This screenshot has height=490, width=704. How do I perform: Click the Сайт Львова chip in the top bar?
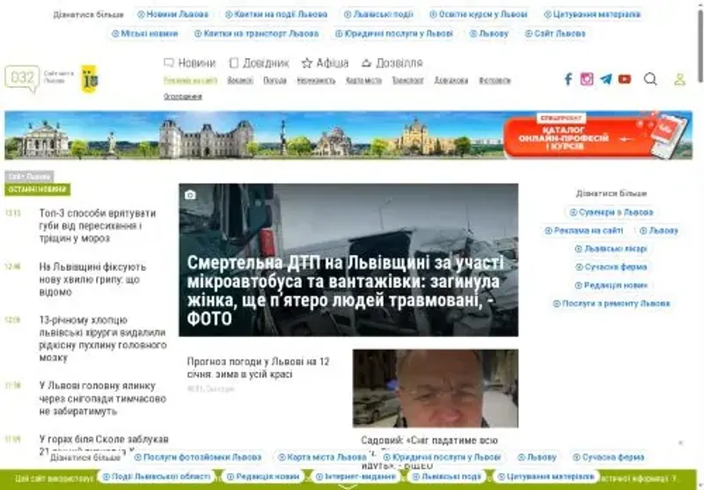point(555,33)
